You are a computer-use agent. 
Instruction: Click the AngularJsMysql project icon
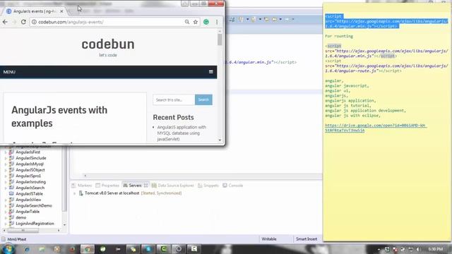pyautogui.click(x=11, y=164)
